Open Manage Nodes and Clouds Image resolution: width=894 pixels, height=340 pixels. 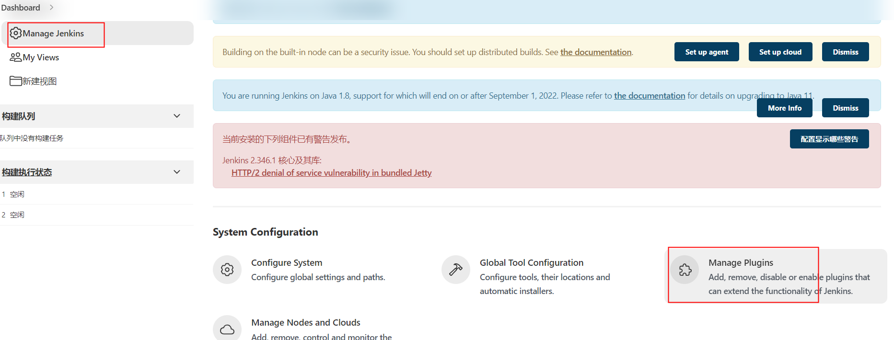(x=306, y=322)
